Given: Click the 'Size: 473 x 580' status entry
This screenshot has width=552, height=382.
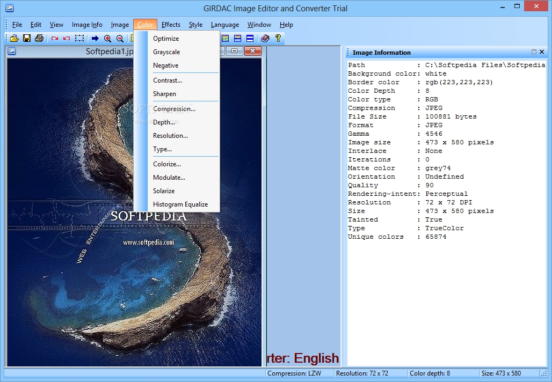Looking at the screenshot, I should pyautogui.click(x=501, y=373).
